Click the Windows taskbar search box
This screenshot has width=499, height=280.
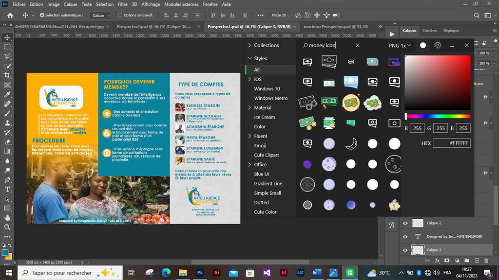coord(70,273)
